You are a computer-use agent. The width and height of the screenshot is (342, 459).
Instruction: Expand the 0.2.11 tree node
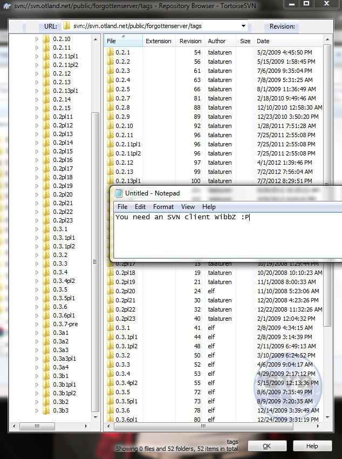[37, 48]
